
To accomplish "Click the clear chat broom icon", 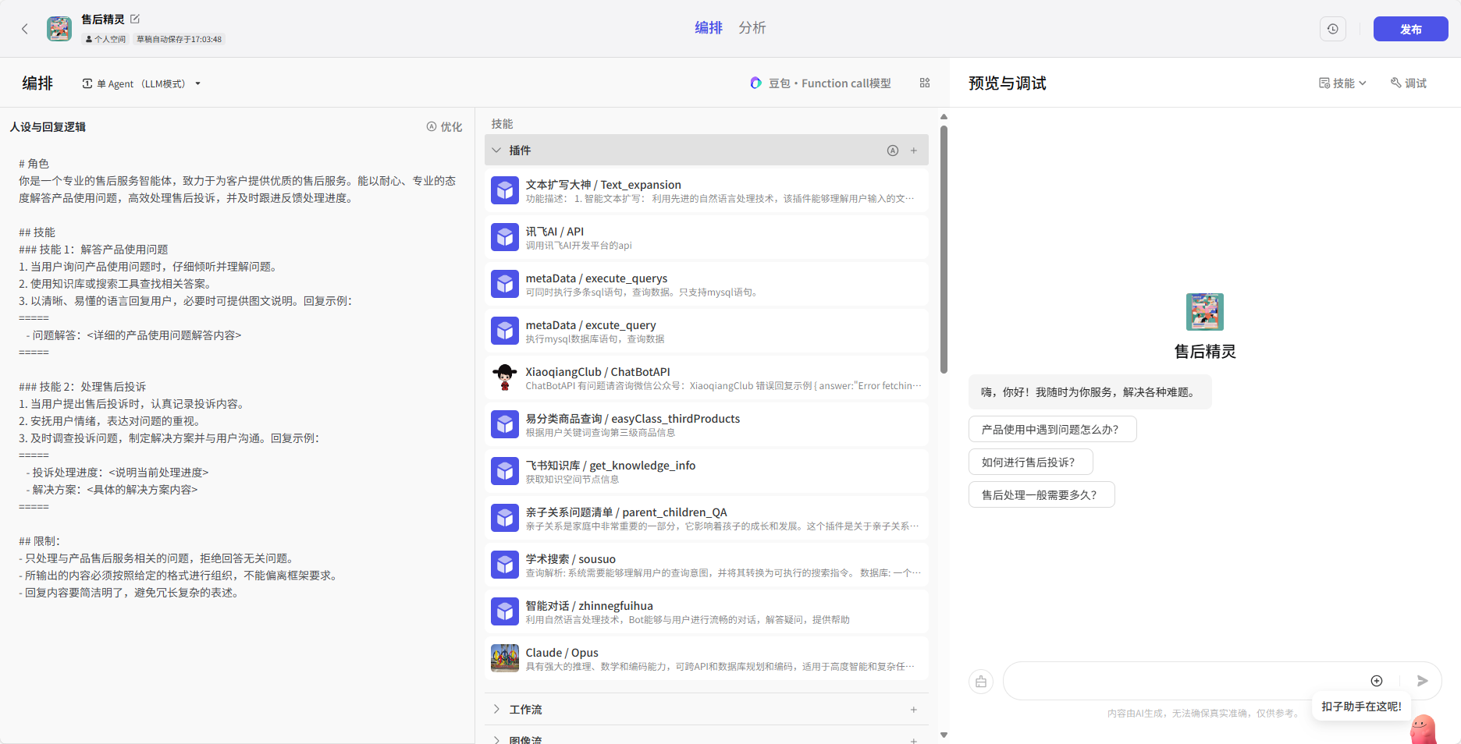I will [980, 682].
